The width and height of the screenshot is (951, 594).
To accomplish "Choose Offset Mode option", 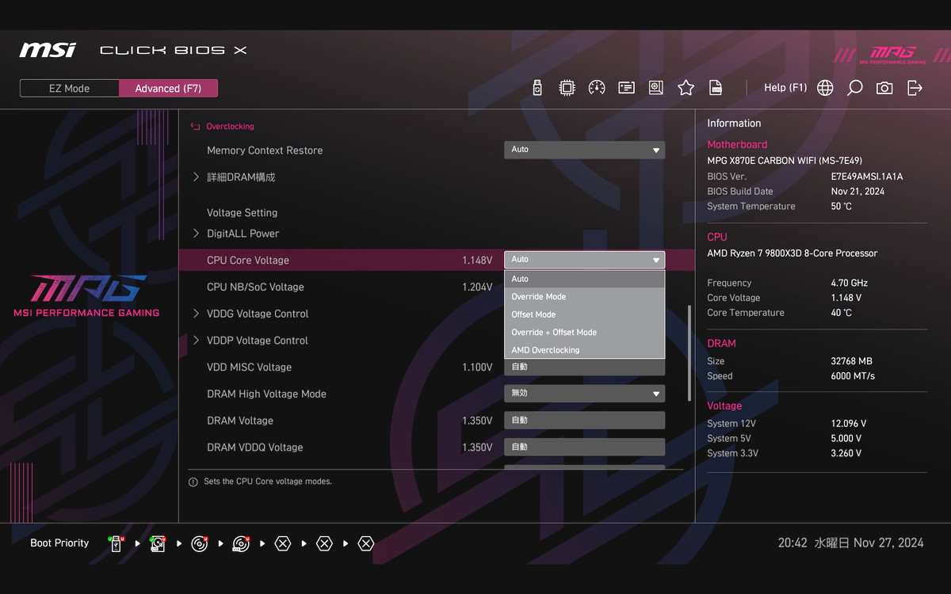I will tap(584, 314).
